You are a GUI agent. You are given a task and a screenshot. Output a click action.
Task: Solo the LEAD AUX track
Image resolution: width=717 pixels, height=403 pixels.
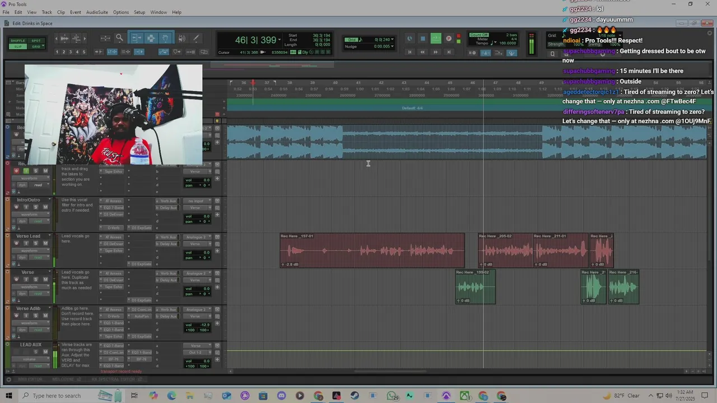click(36, 353)
